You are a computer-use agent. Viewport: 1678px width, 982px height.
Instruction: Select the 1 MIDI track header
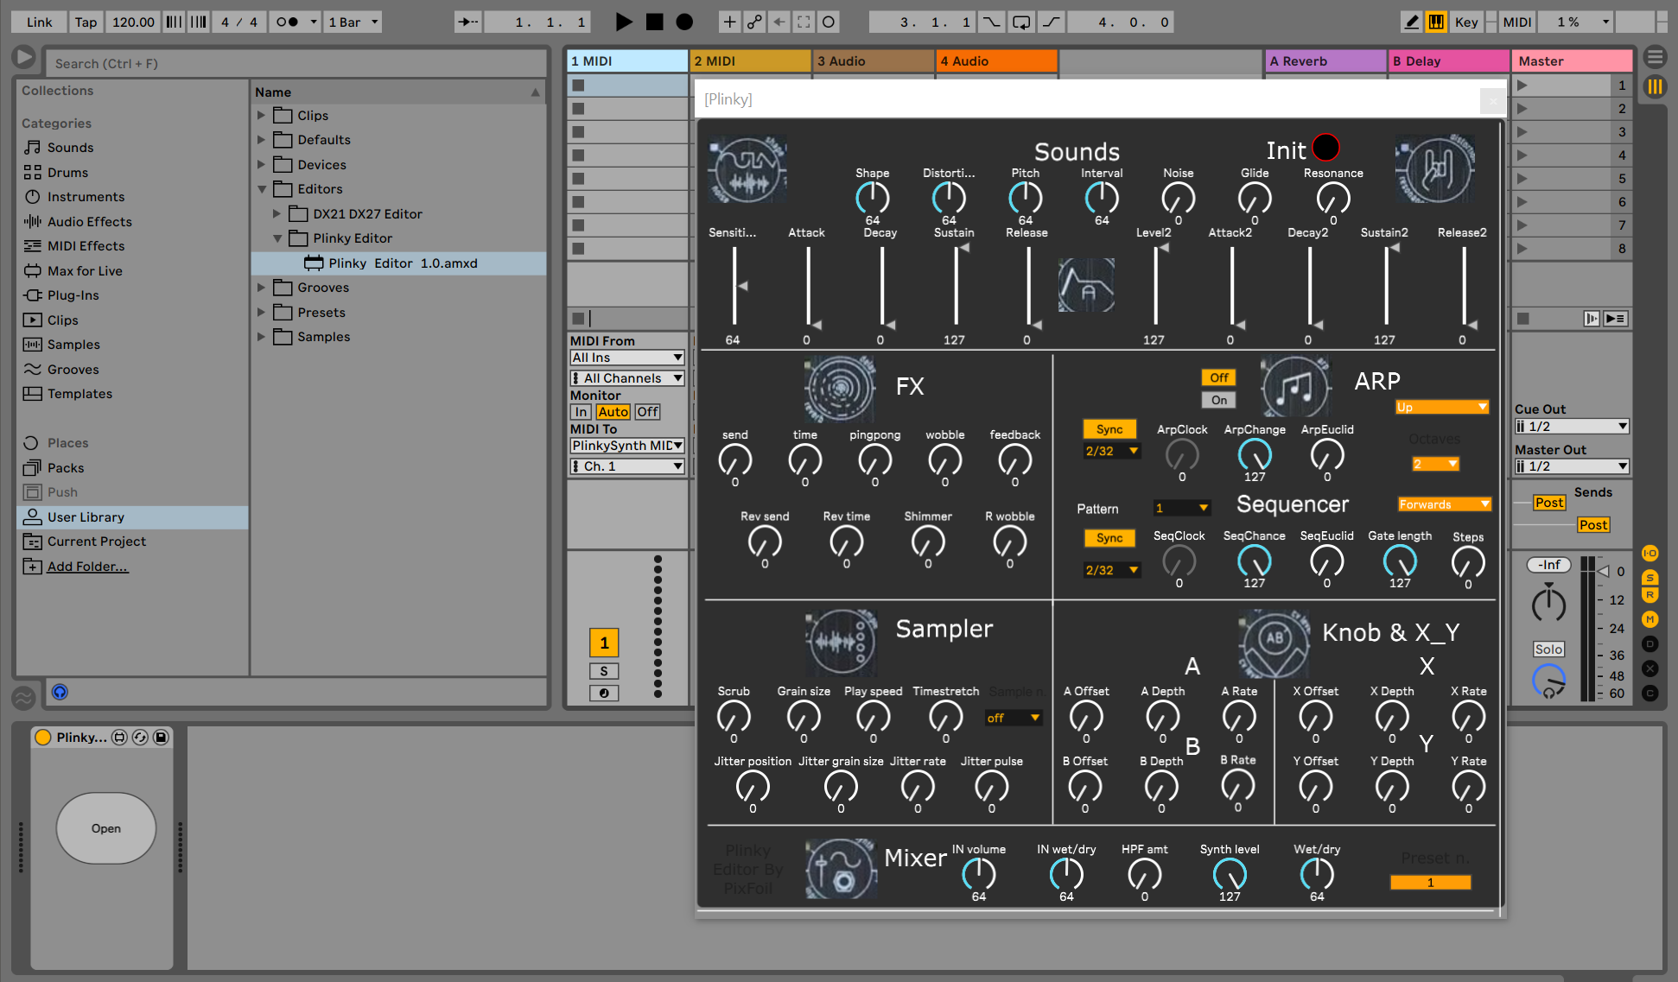[x=627, y=60]
